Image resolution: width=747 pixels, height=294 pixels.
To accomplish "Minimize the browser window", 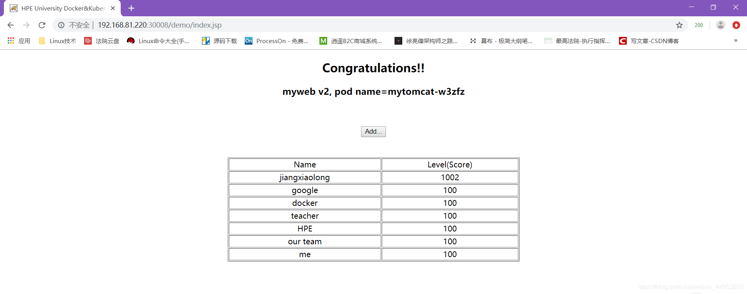I will click(x=691, y=7).
